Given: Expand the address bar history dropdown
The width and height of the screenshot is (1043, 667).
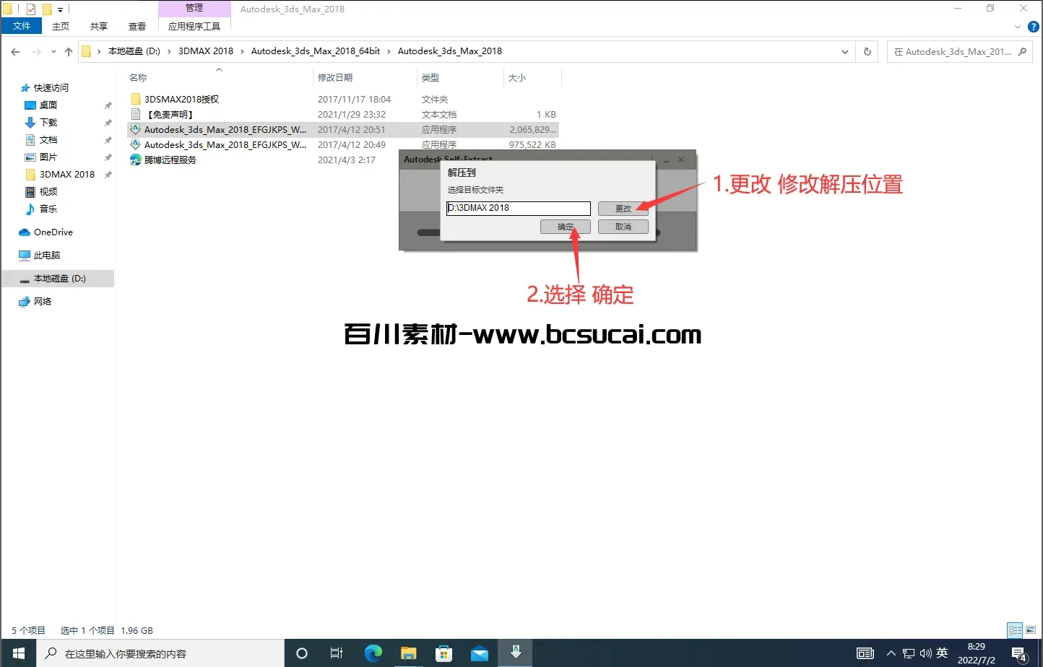Looking at the screenshot, I should pyautogui.click(x=845, y=51).
